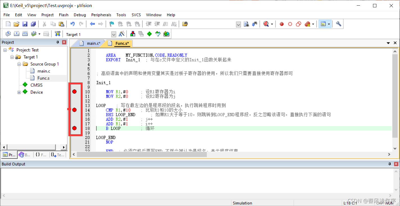Toggle the breakpoint on line 18
400x206 pixels.
[x=74, y=128]
